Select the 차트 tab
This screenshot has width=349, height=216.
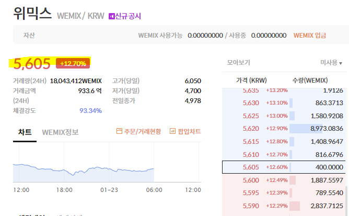(25, 132)
